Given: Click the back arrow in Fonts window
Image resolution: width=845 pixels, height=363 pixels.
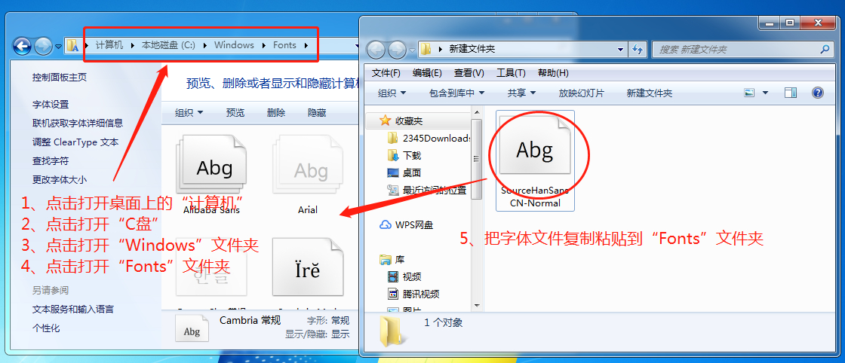Looking at the screenshot, I should 22,46.
